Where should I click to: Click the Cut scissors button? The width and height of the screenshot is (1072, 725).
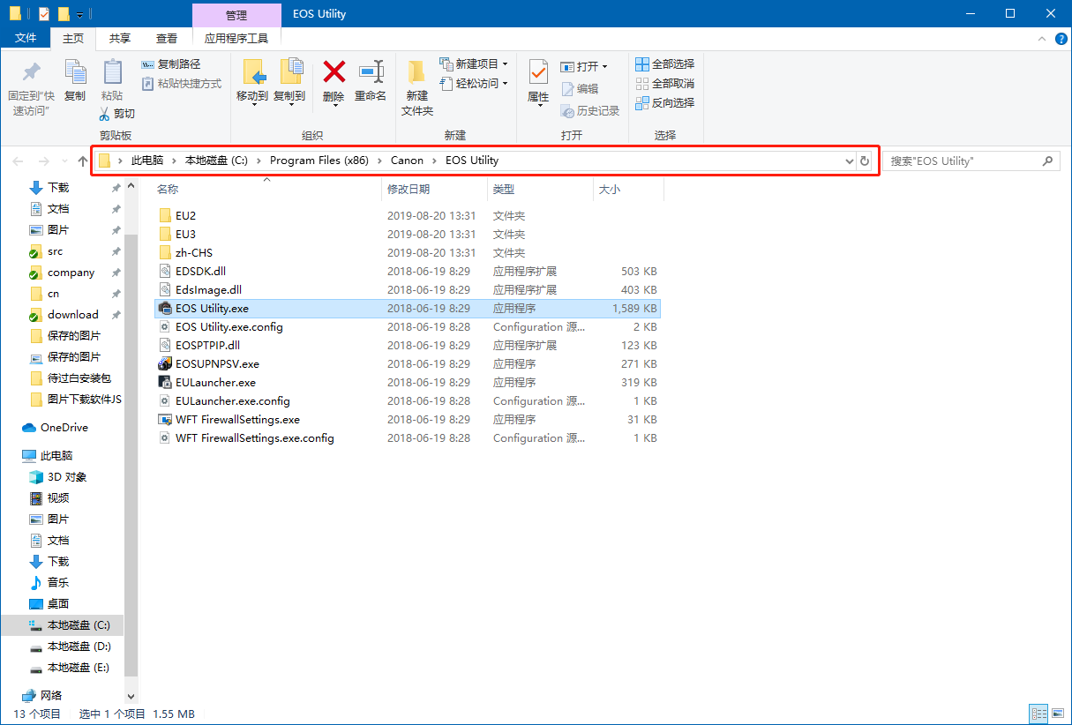[x=116, y=114]
